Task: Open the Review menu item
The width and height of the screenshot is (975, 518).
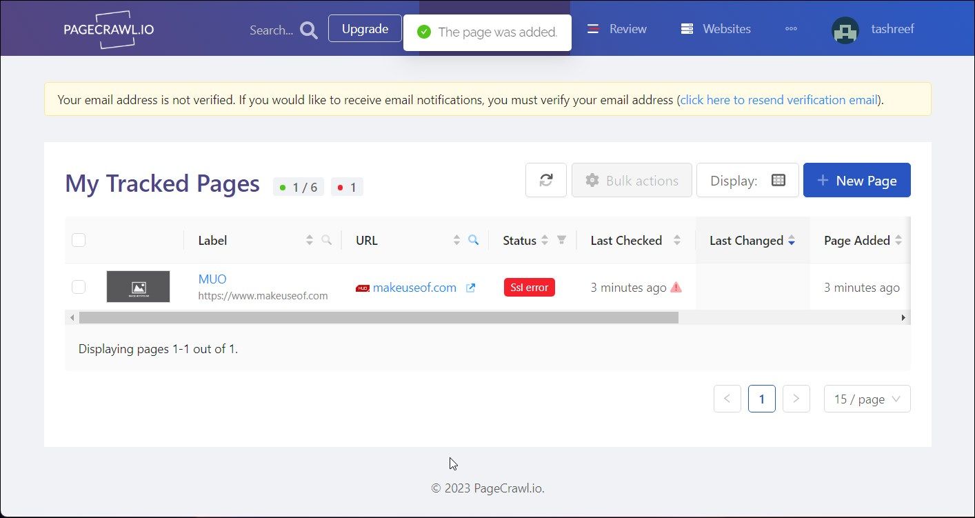Action: tap(617, 29)
